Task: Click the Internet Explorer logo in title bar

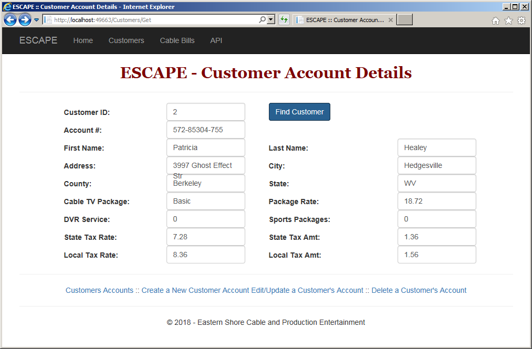Action: coord(7,6)
